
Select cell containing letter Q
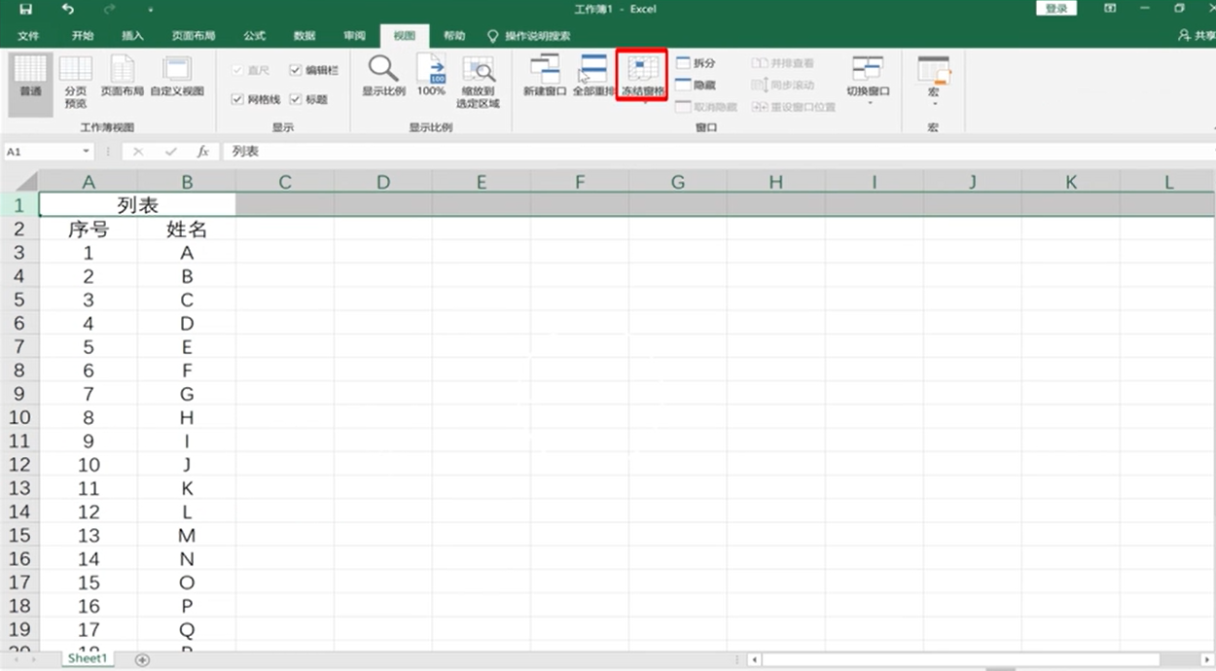point(187,630)
